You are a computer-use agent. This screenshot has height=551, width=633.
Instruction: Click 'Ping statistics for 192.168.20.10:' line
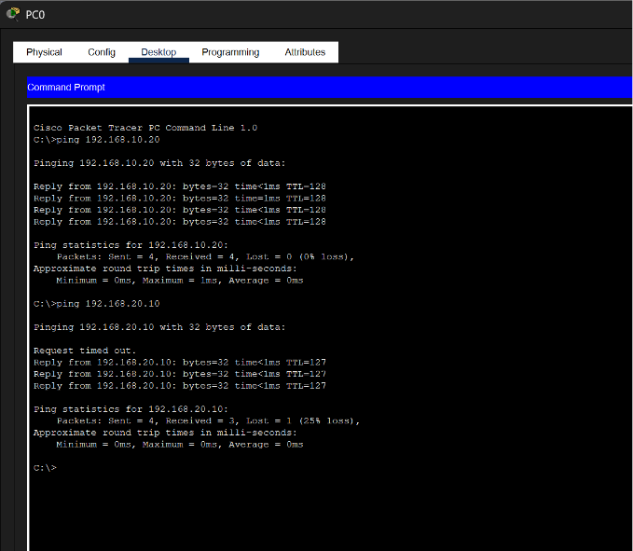(131, 409)
